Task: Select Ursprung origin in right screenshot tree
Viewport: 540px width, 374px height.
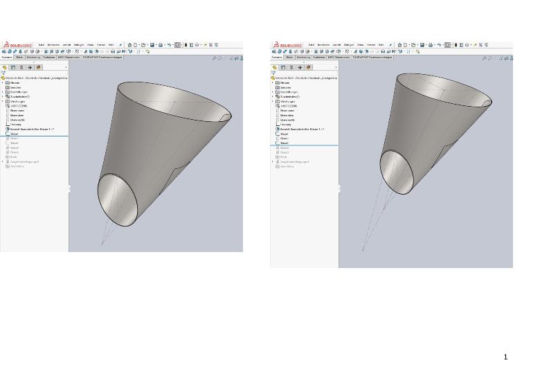Action: point(283,125)
